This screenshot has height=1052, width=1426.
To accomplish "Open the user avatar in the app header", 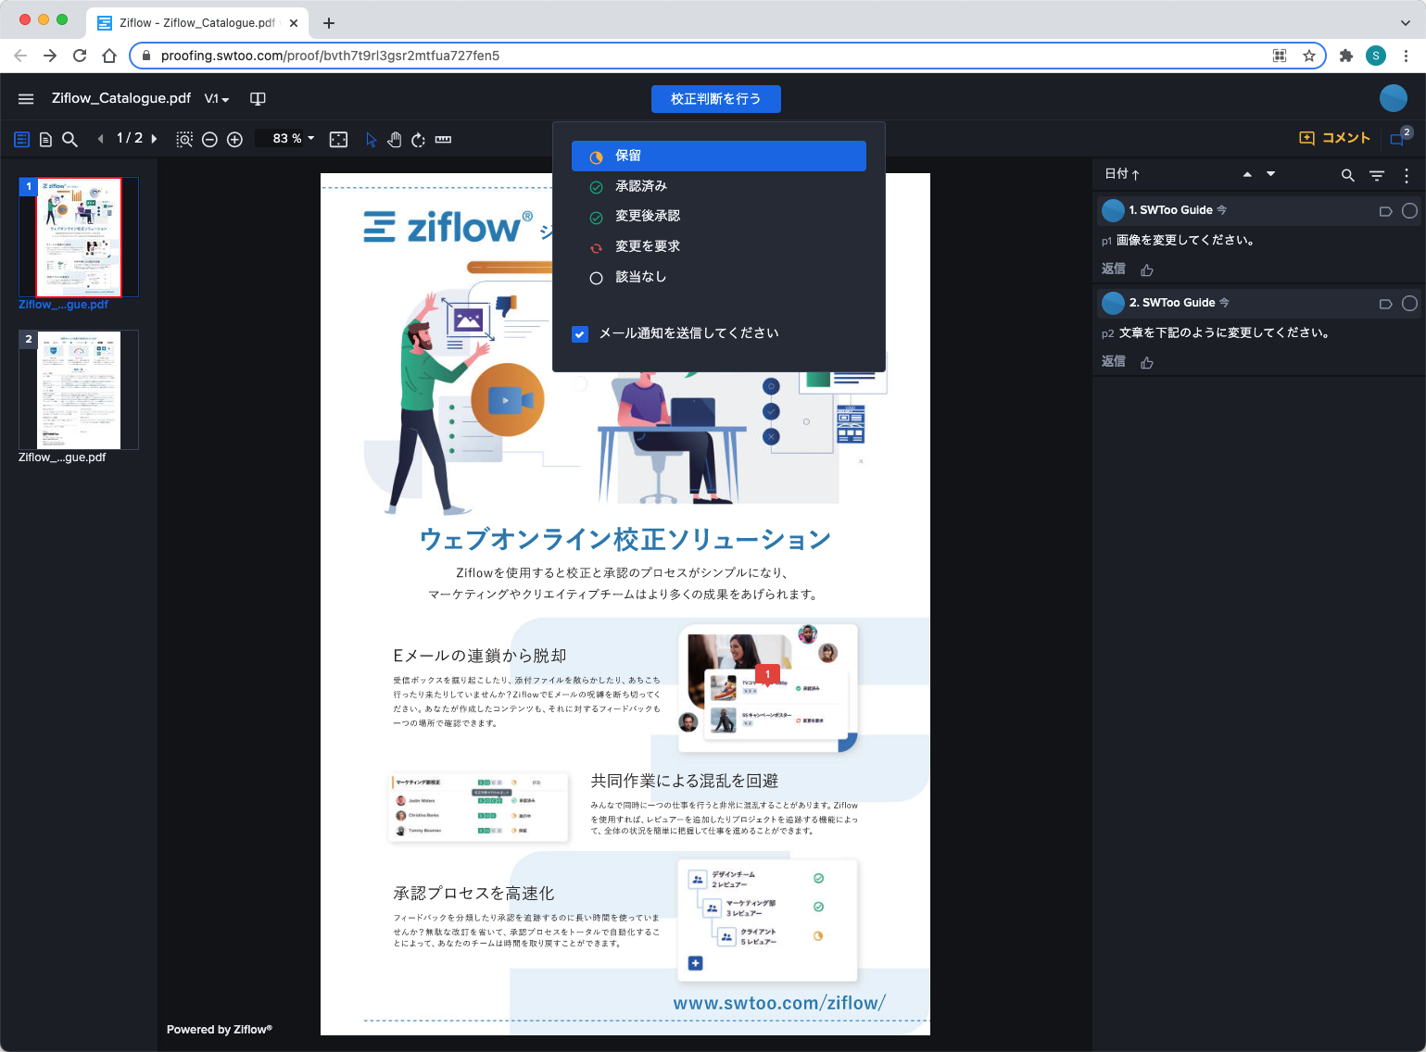I will tap(1394, 98).
